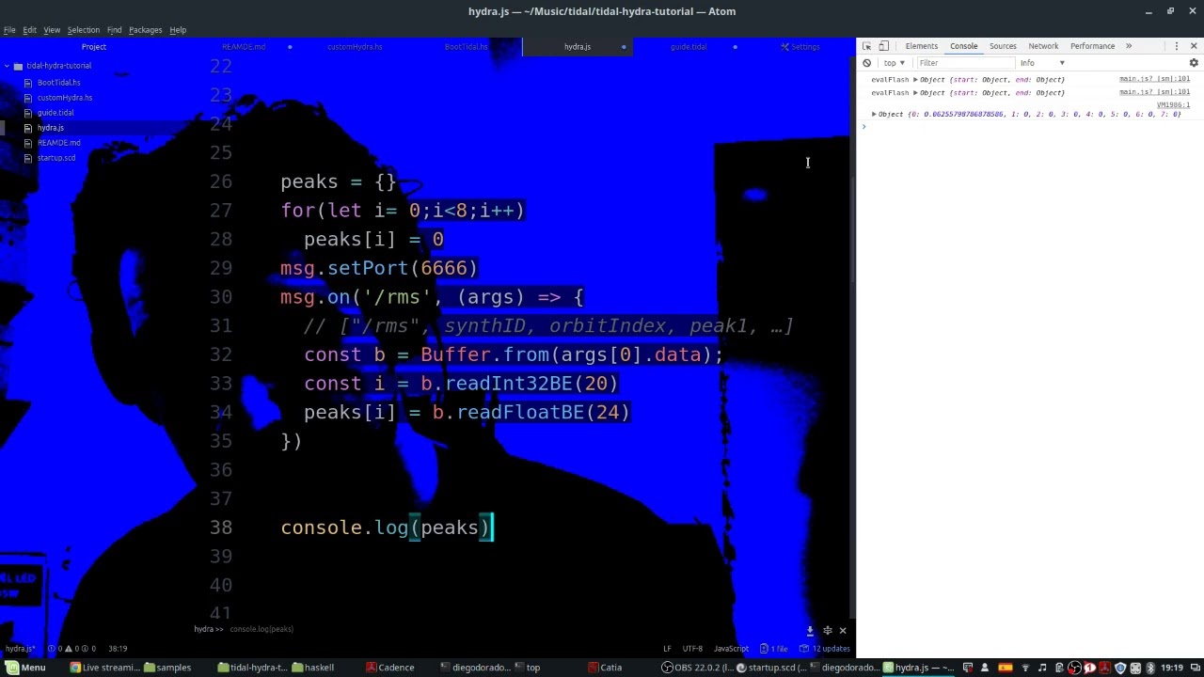1204x677 pixels.
Task: Open the DevTools three-dot customize menu
Action: point(1176,46)
